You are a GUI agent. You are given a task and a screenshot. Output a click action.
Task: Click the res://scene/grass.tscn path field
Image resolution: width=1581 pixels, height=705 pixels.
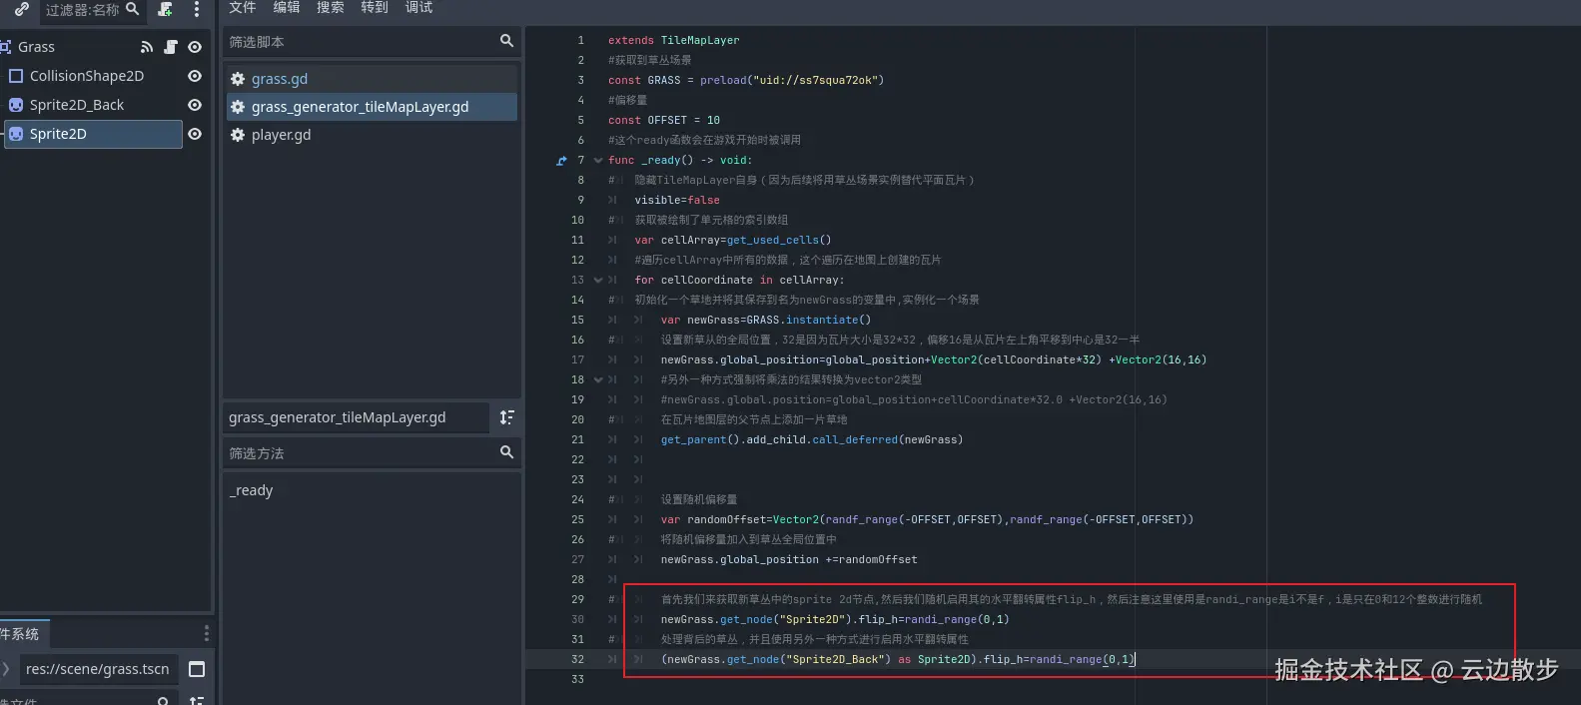(x=97, y=669)
